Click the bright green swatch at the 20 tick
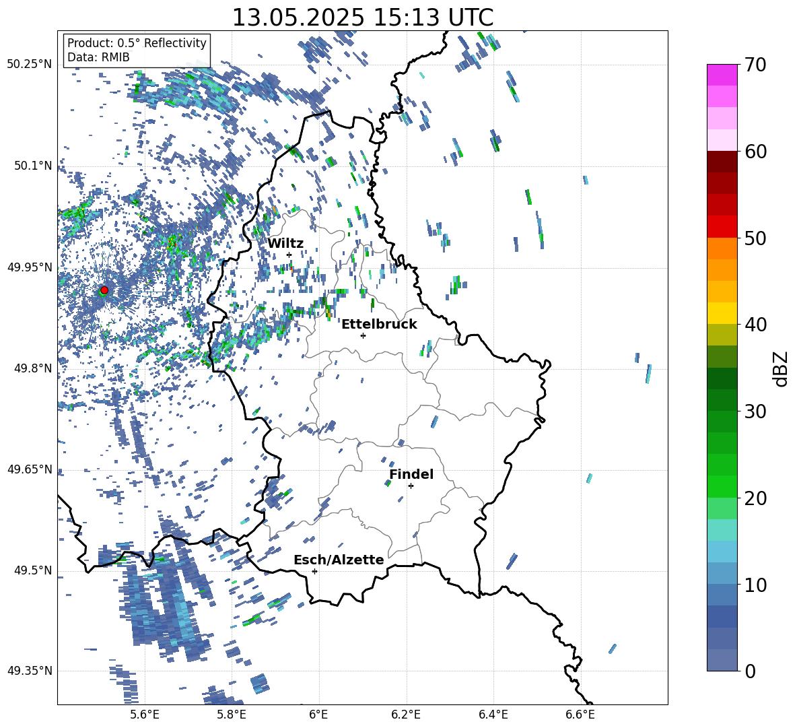The width and height of the screenshot is (797, 728). 722,487
